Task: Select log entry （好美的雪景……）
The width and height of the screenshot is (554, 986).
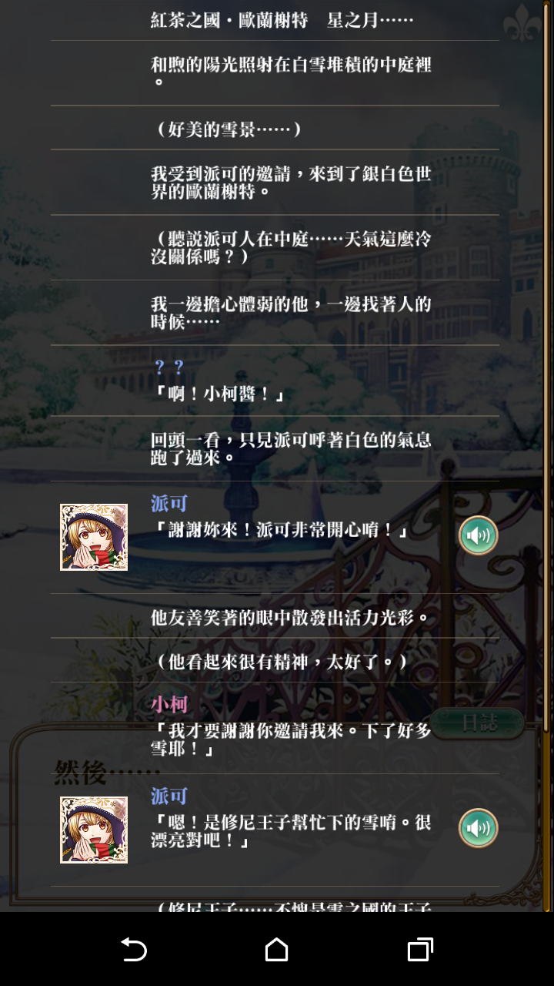Action: tap(275, 128)
